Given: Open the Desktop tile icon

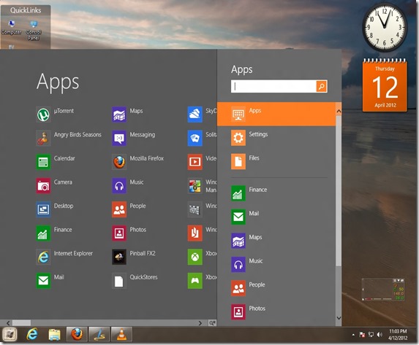Looking at the screenshot, I should 43,209.
